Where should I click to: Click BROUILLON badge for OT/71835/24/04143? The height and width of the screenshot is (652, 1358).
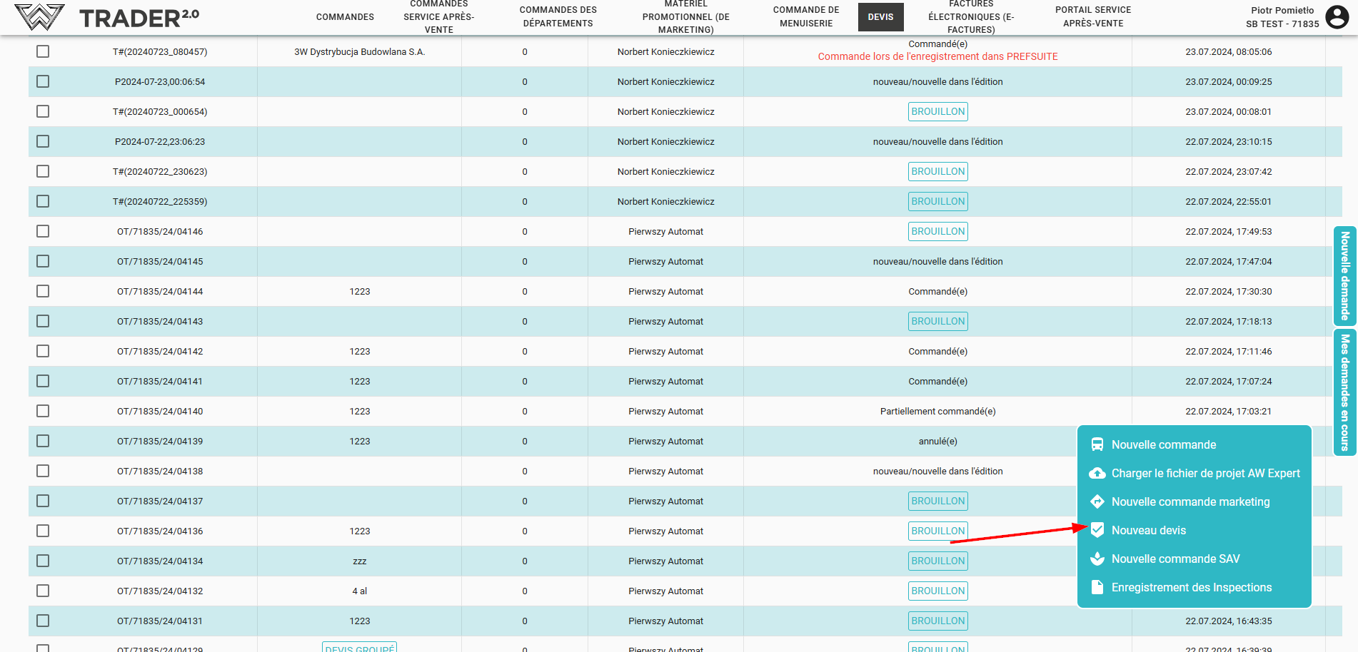937,321
